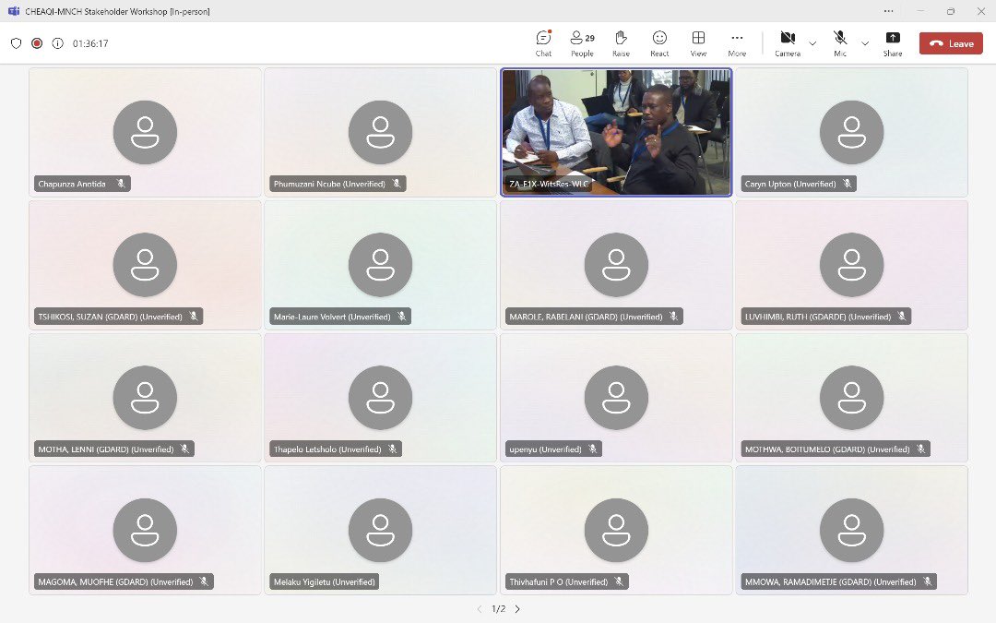Select Phumuzani Ncube's avatar tile
The image size is (996, 623).
(381, 132)
